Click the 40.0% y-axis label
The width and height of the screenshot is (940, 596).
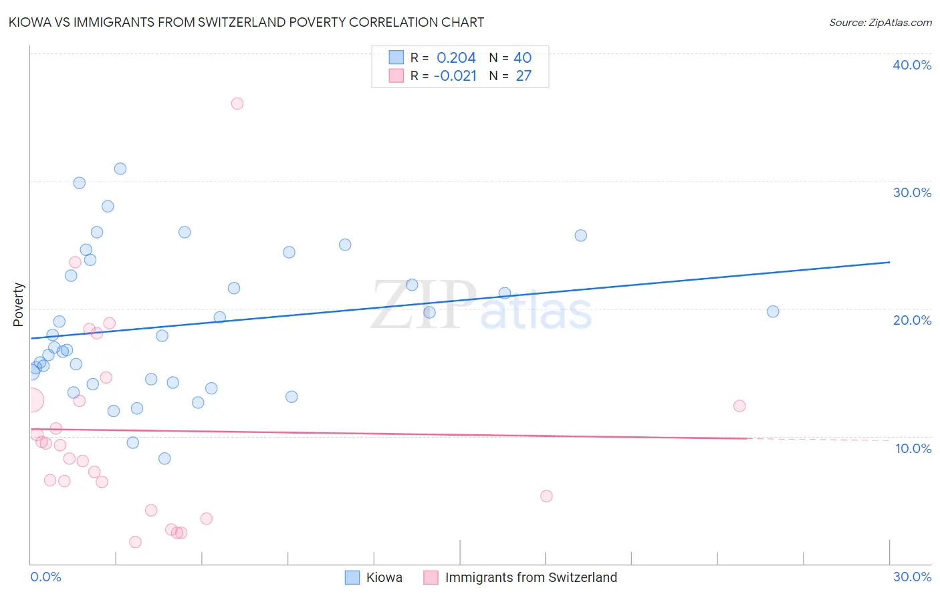coord(912,65)
